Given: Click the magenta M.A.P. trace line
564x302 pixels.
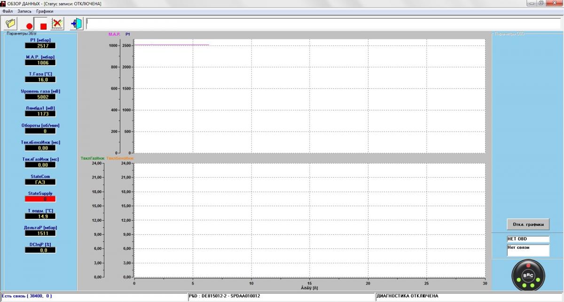Looking at the screenshot, I should [x=172, y=45].
